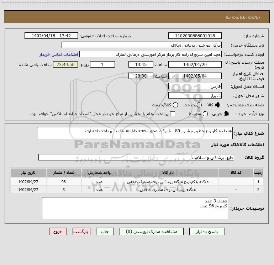This screenshot has height=265, width=274.
Task: Click the validity time field 20:00
Action: point(141,76)
